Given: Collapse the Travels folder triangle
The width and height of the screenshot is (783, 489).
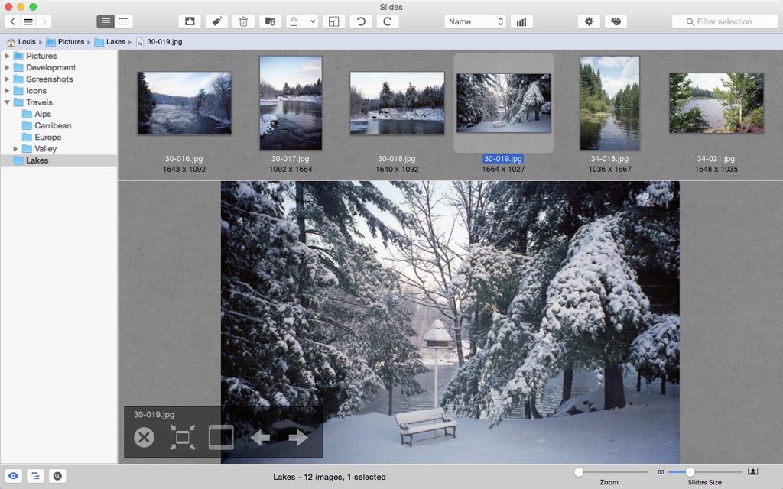Looking at the screenshot, I should [7, 102].
